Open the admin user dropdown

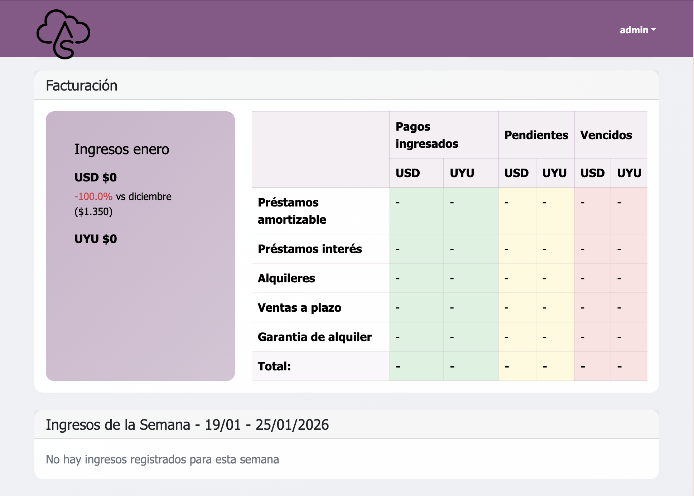point(637,30)
